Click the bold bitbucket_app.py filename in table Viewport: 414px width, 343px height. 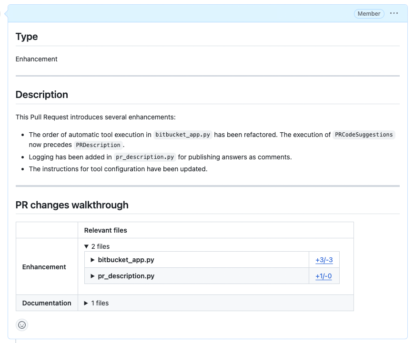[126, 260]
